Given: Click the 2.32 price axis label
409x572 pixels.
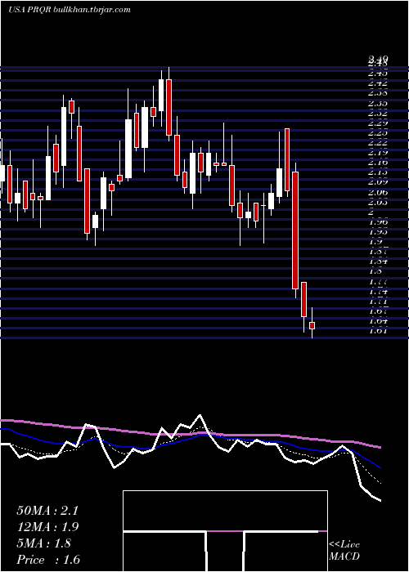Looking at the screenshot, I should [378, 113].
